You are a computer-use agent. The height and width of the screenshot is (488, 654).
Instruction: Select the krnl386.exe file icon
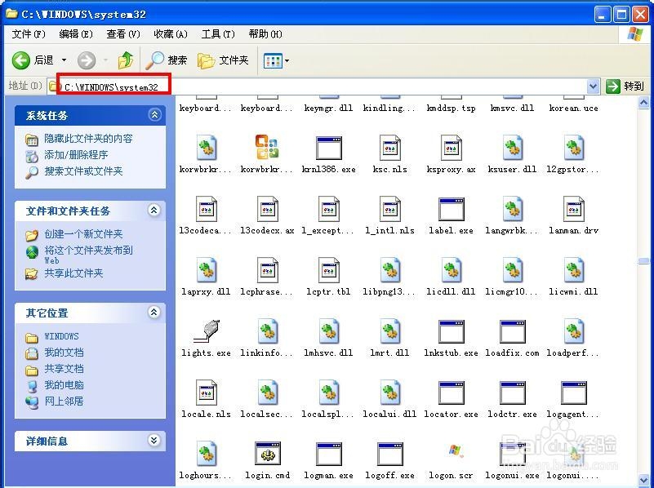(329, 148)
